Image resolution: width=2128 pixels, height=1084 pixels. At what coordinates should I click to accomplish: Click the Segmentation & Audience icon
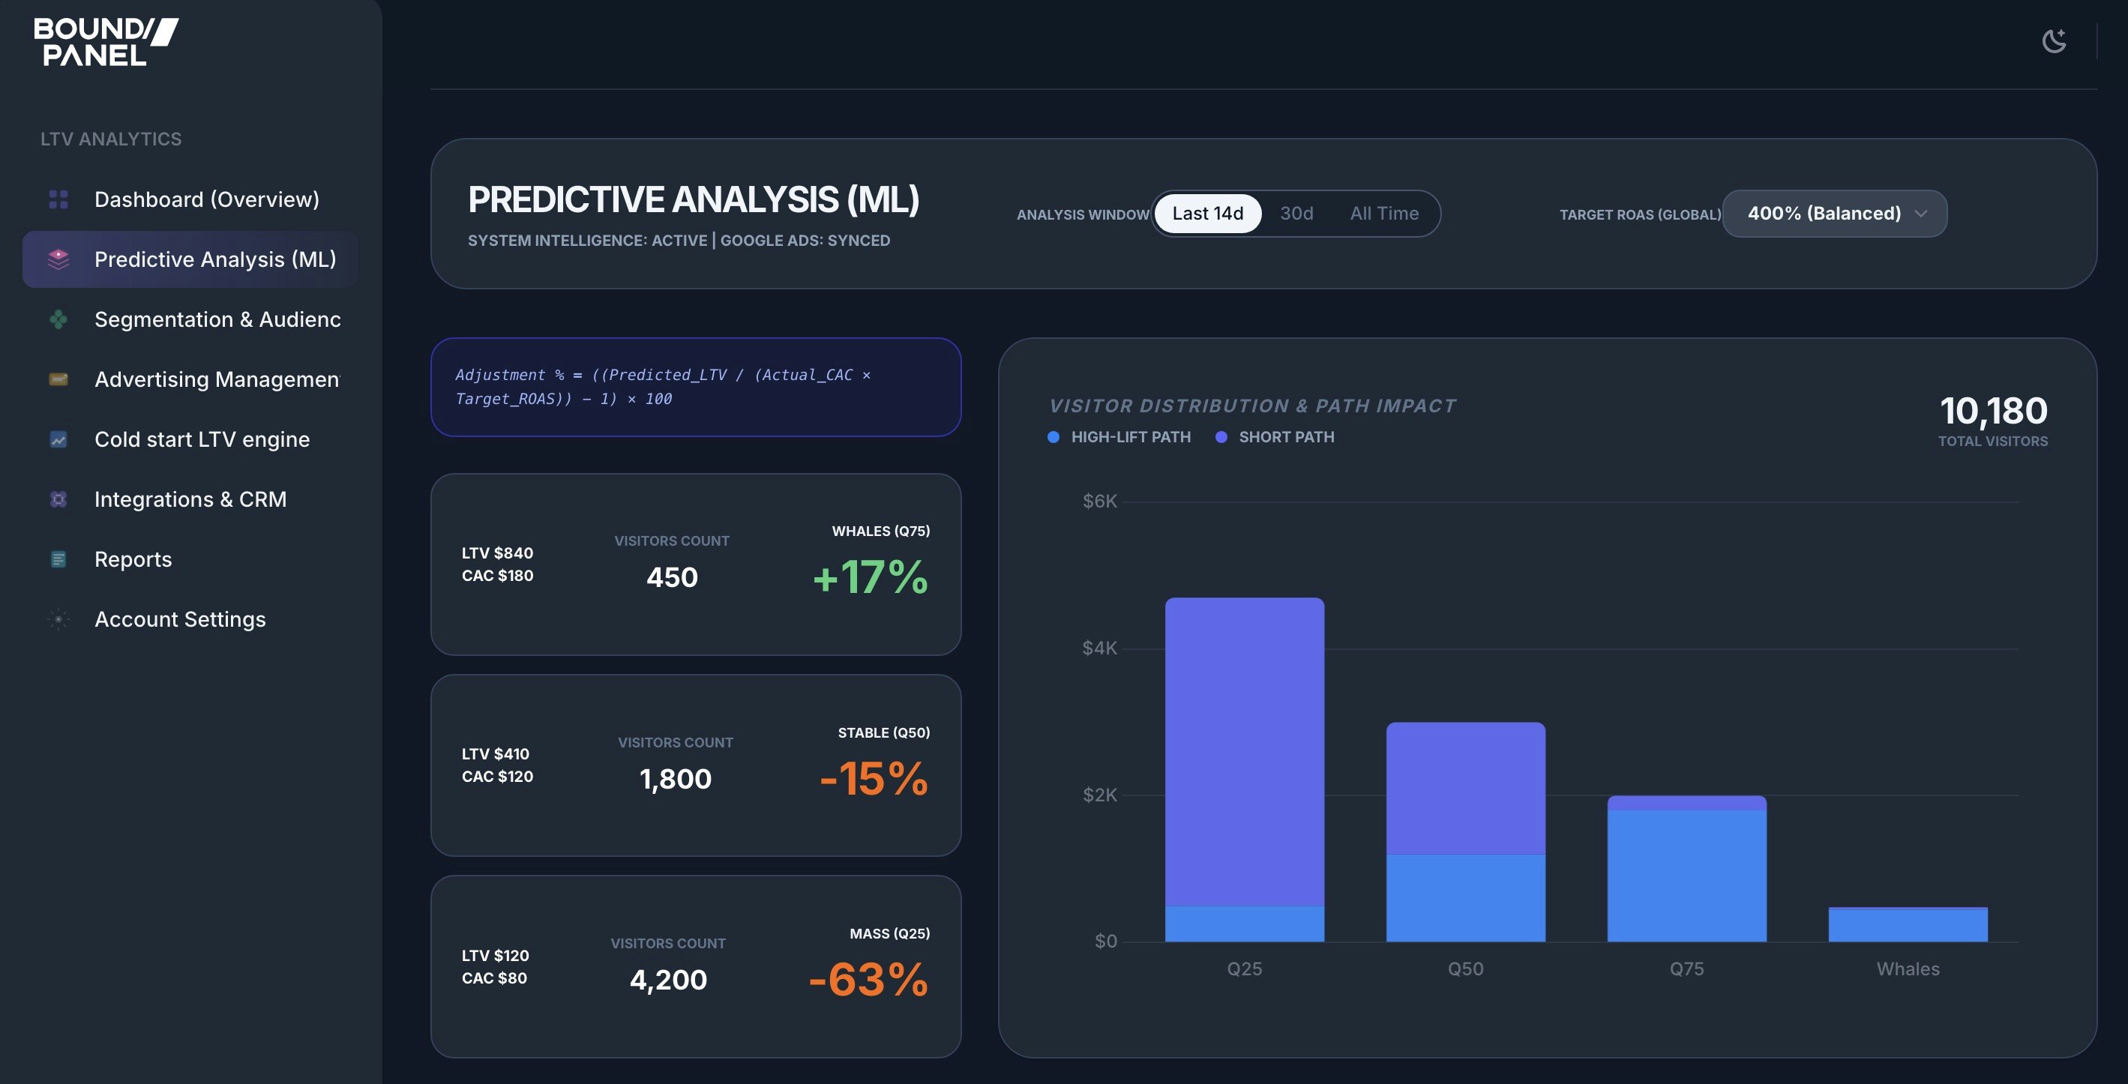[57, 319]
